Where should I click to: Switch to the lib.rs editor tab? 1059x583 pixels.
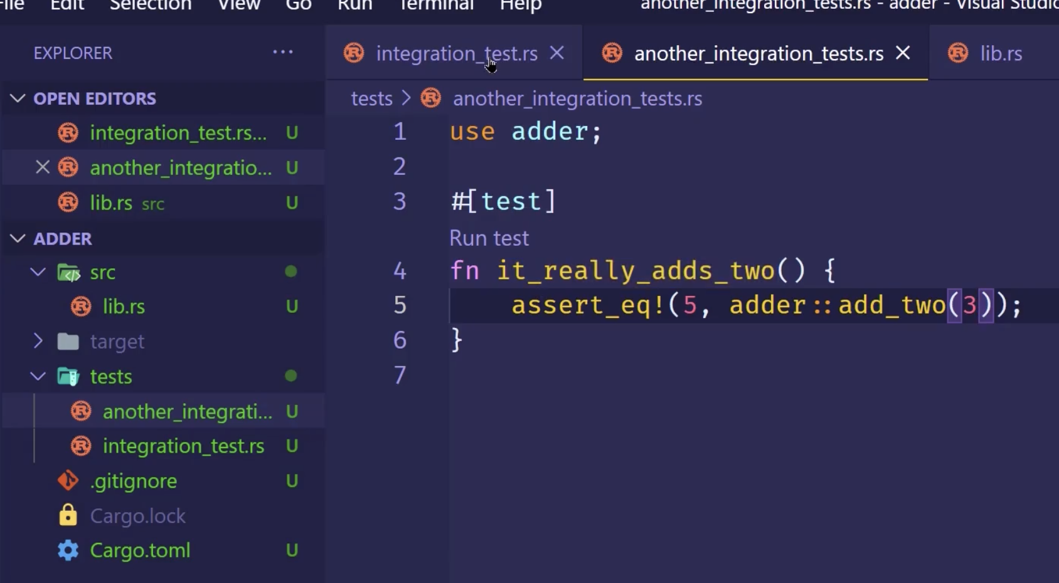(x=1000, y=53)
